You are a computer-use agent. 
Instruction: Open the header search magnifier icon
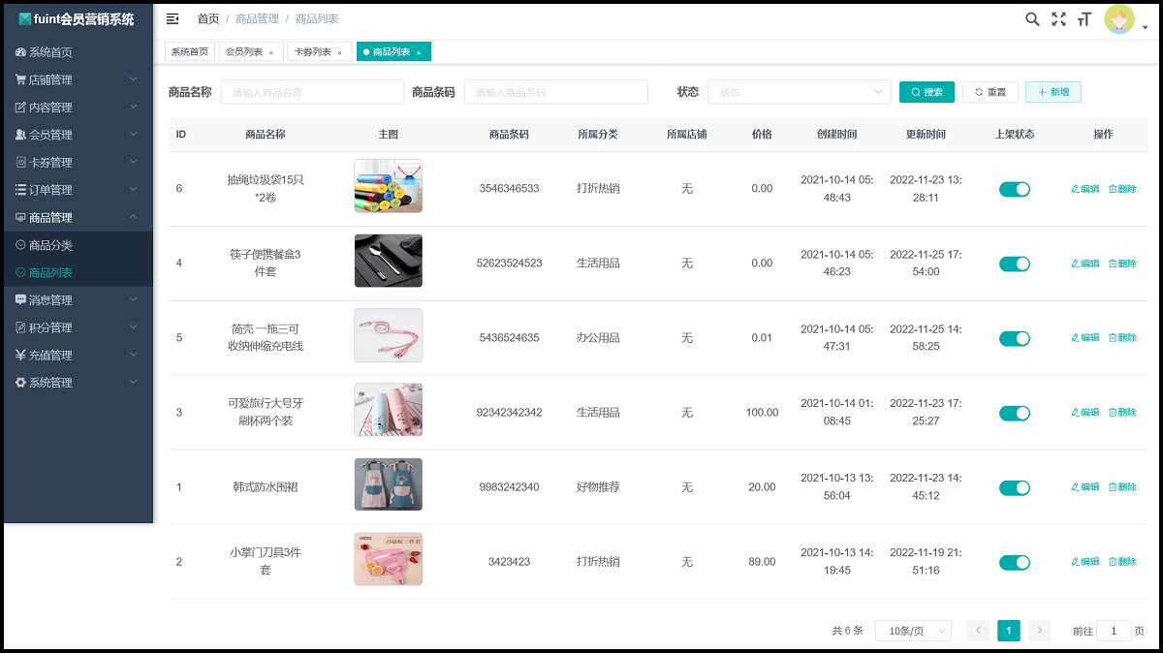[x=1032, y=19]
